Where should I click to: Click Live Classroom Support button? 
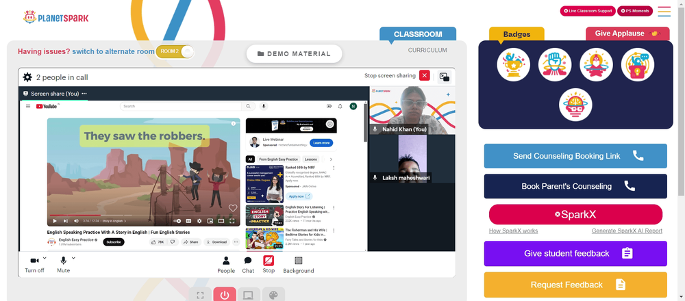pos(588,11)
